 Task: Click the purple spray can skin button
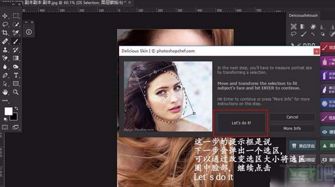(328, 76)
